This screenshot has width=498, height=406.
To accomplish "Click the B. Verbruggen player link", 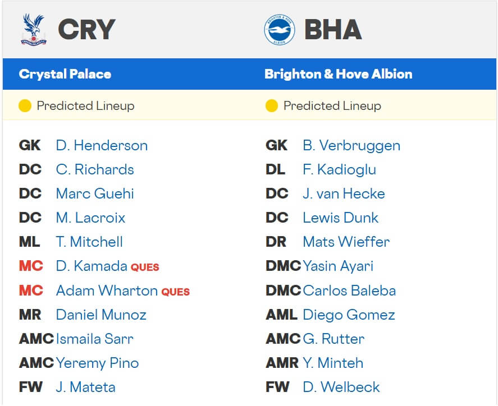I will (351, 145).
